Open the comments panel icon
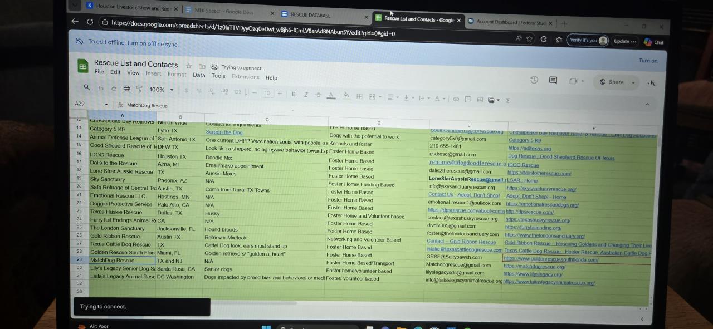 tap(553, 81)
